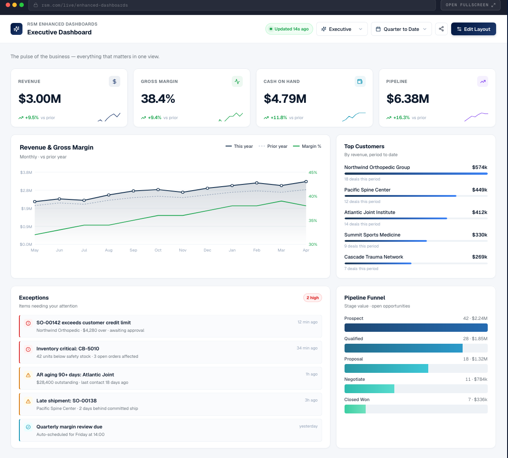
Task: Click the warning triangle icon for Late shipment
Action: 28,401
